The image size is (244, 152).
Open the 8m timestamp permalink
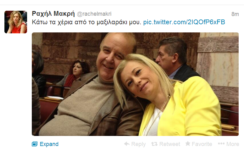pyautogui.click(x=235, y=14)
